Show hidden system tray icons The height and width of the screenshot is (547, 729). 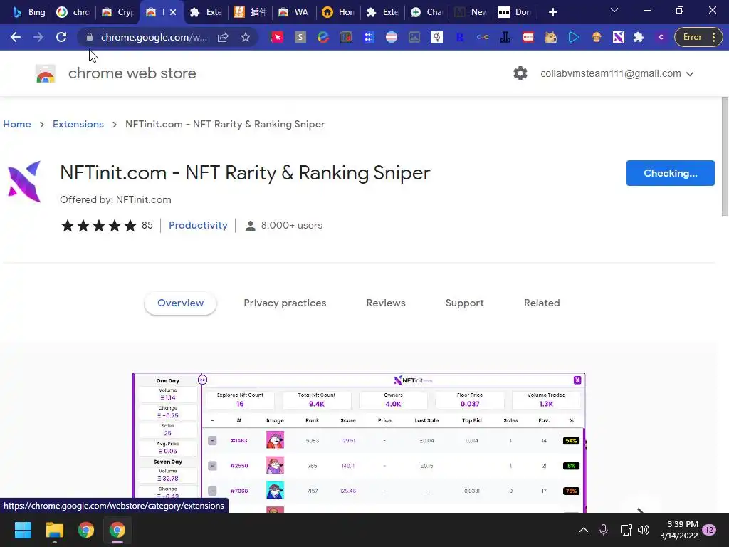(x=584, y=530)
